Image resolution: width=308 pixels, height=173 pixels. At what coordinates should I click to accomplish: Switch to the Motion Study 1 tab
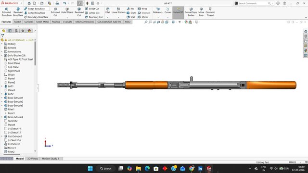tap(51, 159)
